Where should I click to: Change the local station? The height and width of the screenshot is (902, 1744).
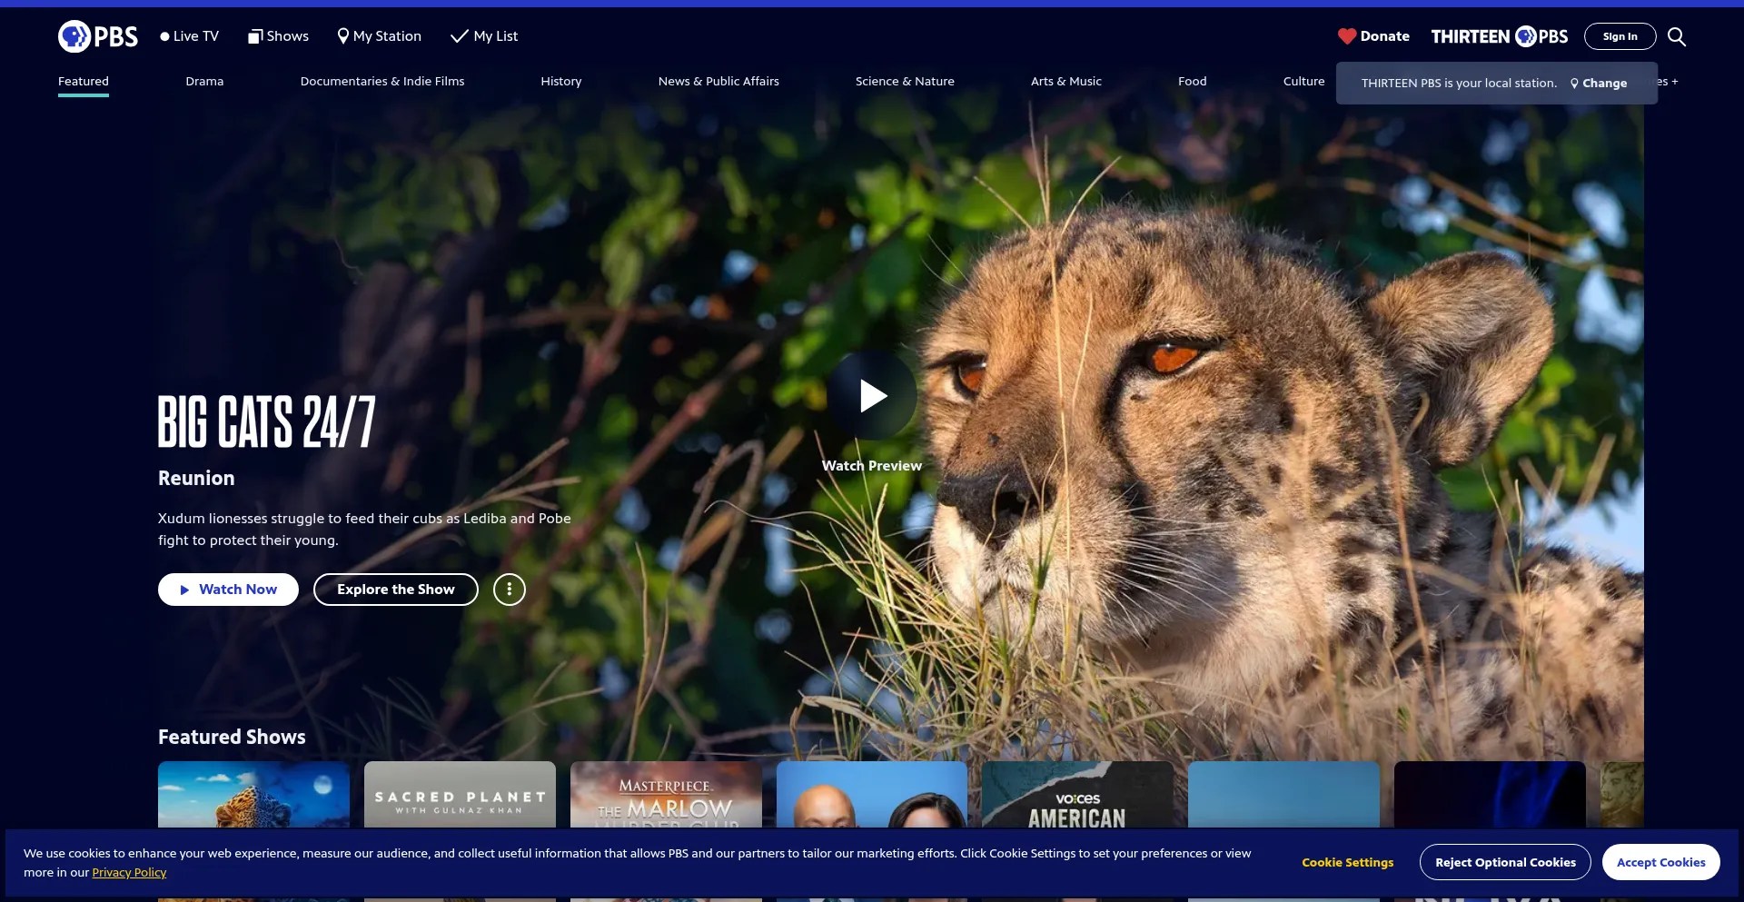pos(1599,84)
